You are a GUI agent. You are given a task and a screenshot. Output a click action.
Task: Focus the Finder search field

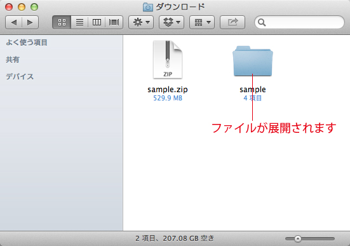pyautogui.click(x=299, y=22)
